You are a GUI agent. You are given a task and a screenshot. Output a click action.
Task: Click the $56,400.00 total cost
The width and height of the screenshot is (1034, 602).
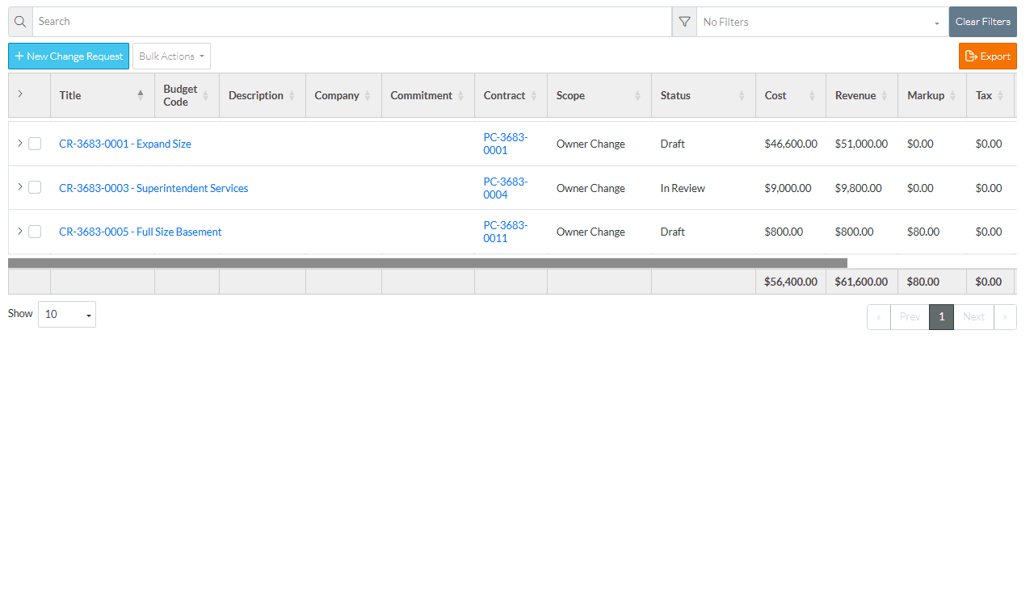tap(791, 282)
